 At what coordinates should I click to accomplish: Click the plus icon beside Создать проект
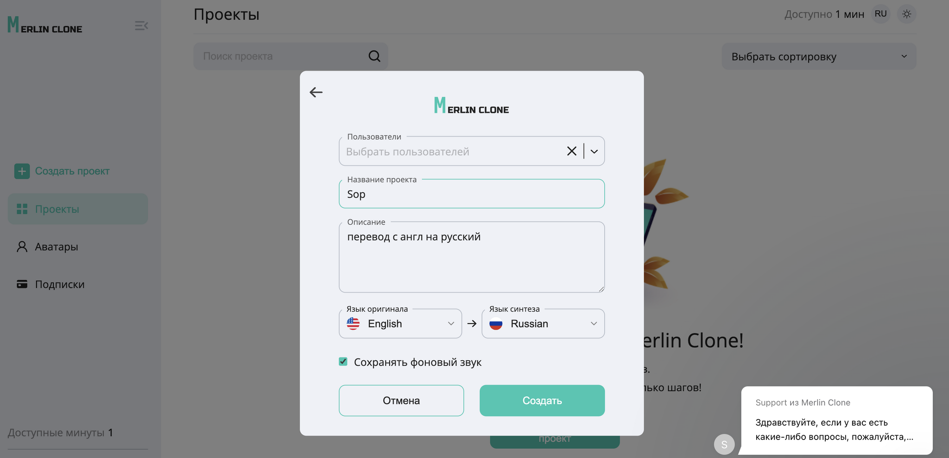(x=22, y=171)
